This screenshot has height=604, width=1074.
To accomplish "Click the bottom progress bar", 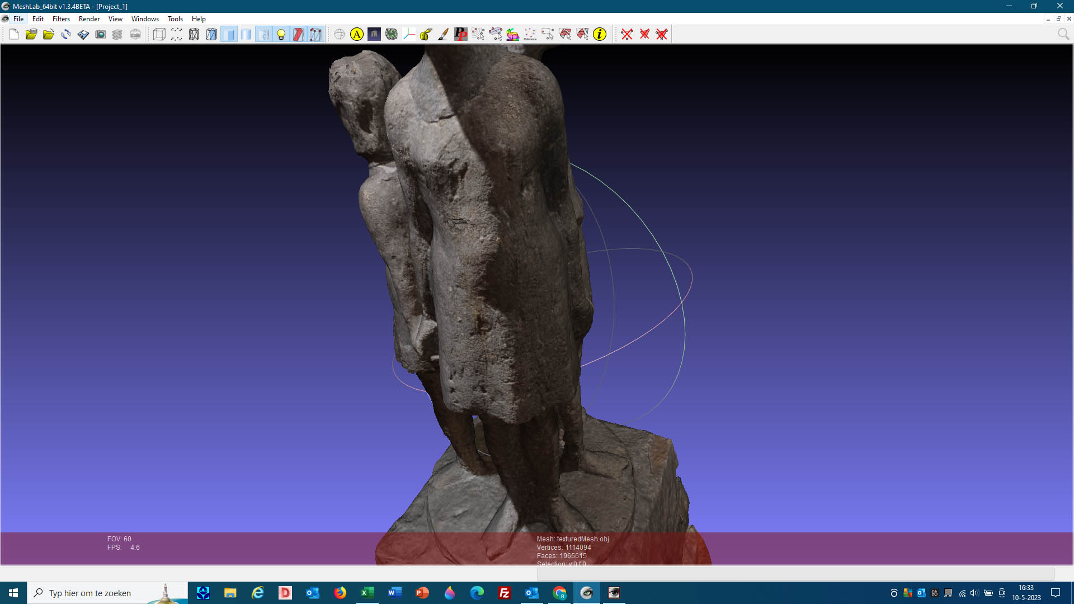I will [x=795, y=574].
